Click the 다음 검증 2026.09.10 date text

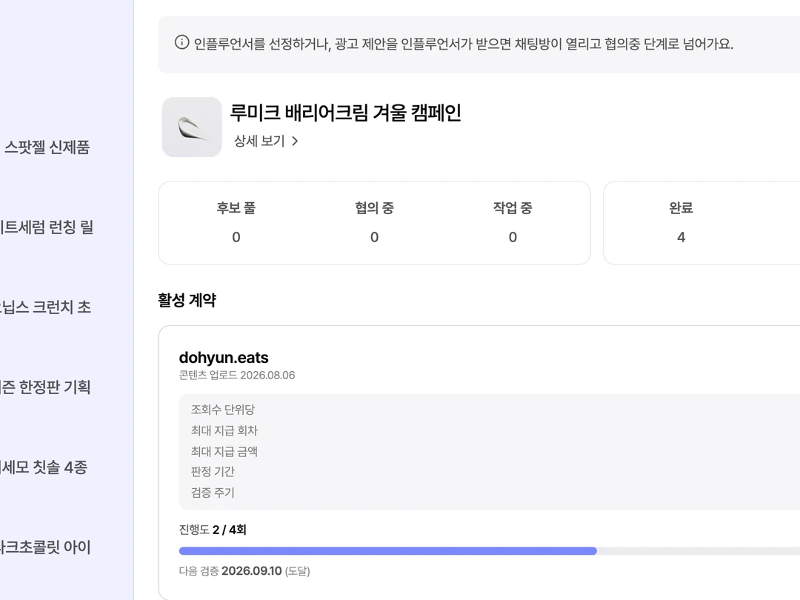coord(244,571)
